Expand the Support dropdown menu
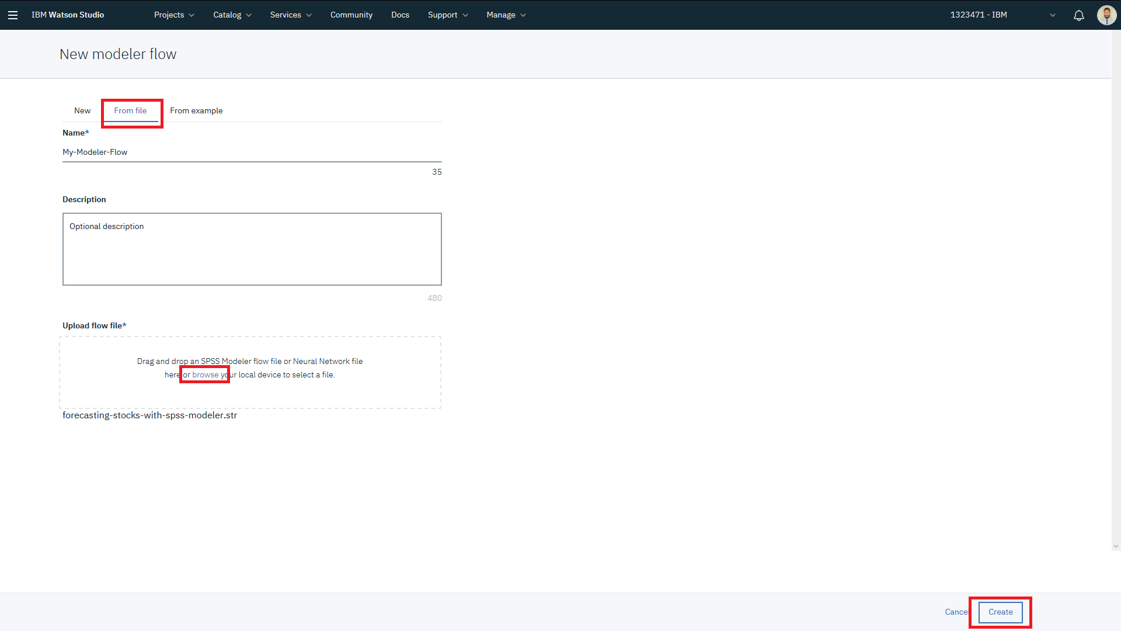1121x631 pixels. click(x=448, y=15)
